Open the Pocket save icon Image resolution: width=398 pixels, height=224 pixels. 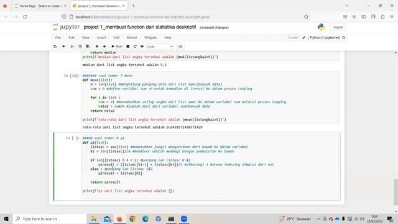345,17
